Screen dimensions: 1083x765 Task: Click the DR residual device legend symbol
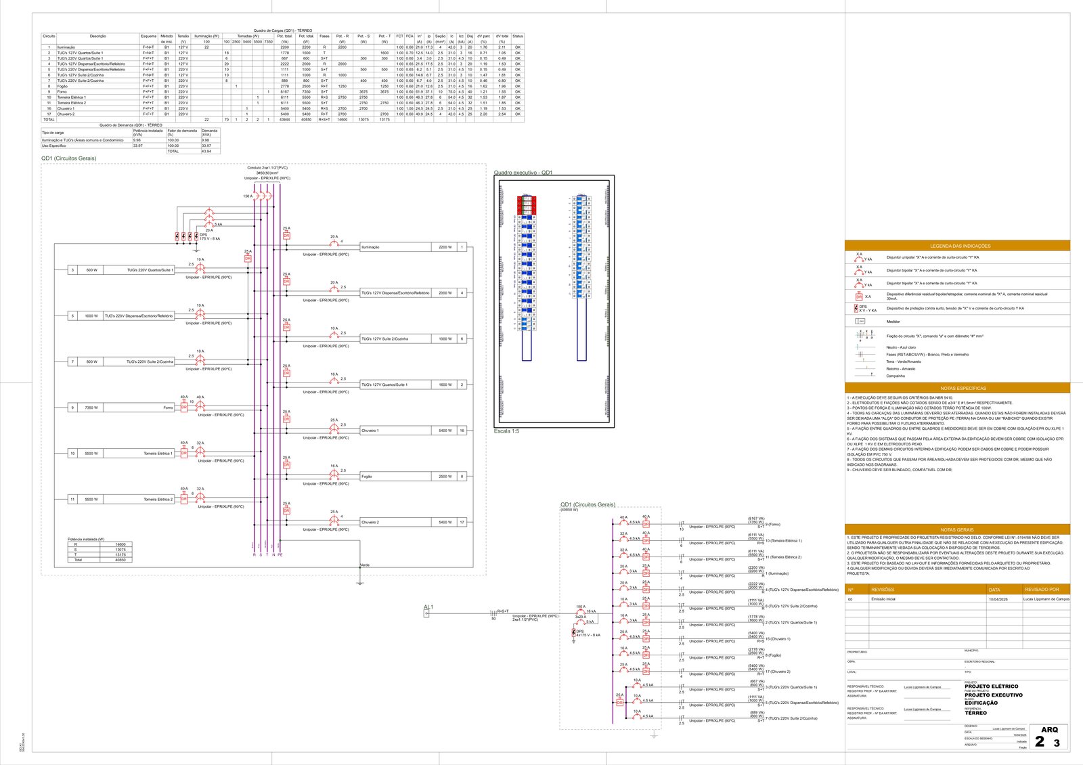tap(860, 297)
